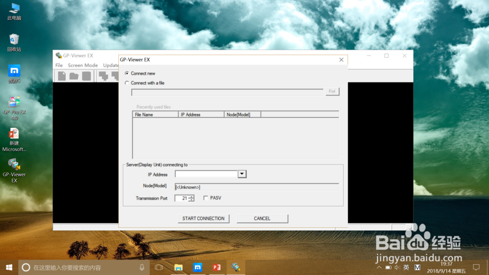The width and height of the screenshot is (489, 275).
Task: Select the new Microsoft PowerPoint desktop file
Action: tap(14, 140)
